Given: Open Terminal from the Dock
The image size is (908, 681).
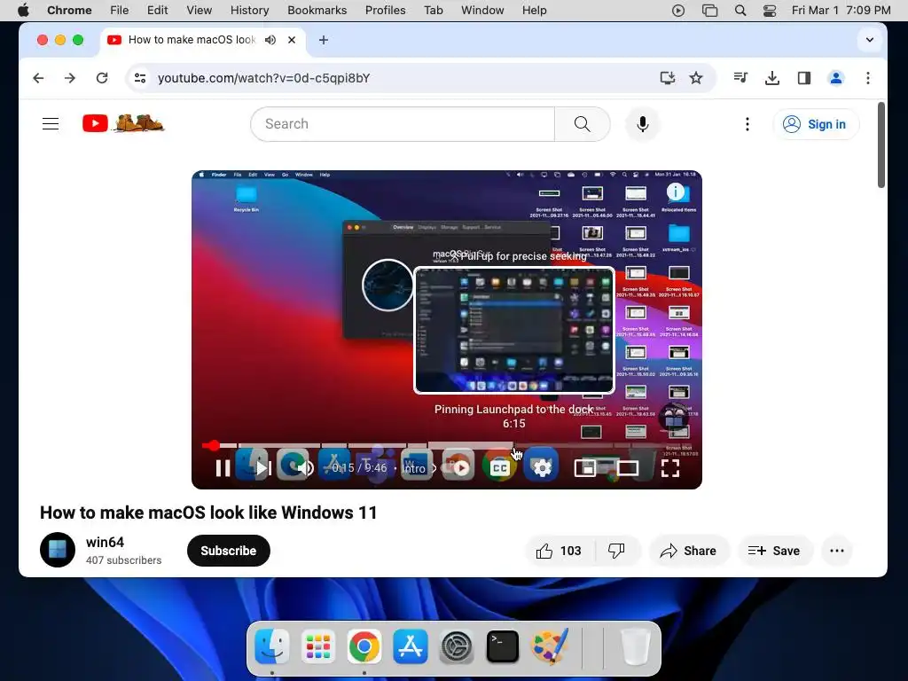Looking at the screenshot, I should [x=503, y=646].
